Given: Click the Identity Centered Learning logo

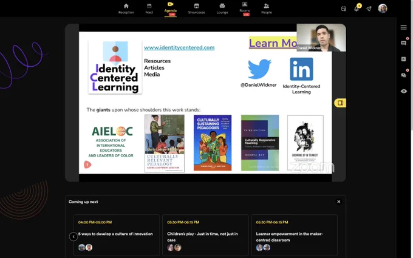Looking at the screenshot, I should pyautogui.click(x=115, y=67).
